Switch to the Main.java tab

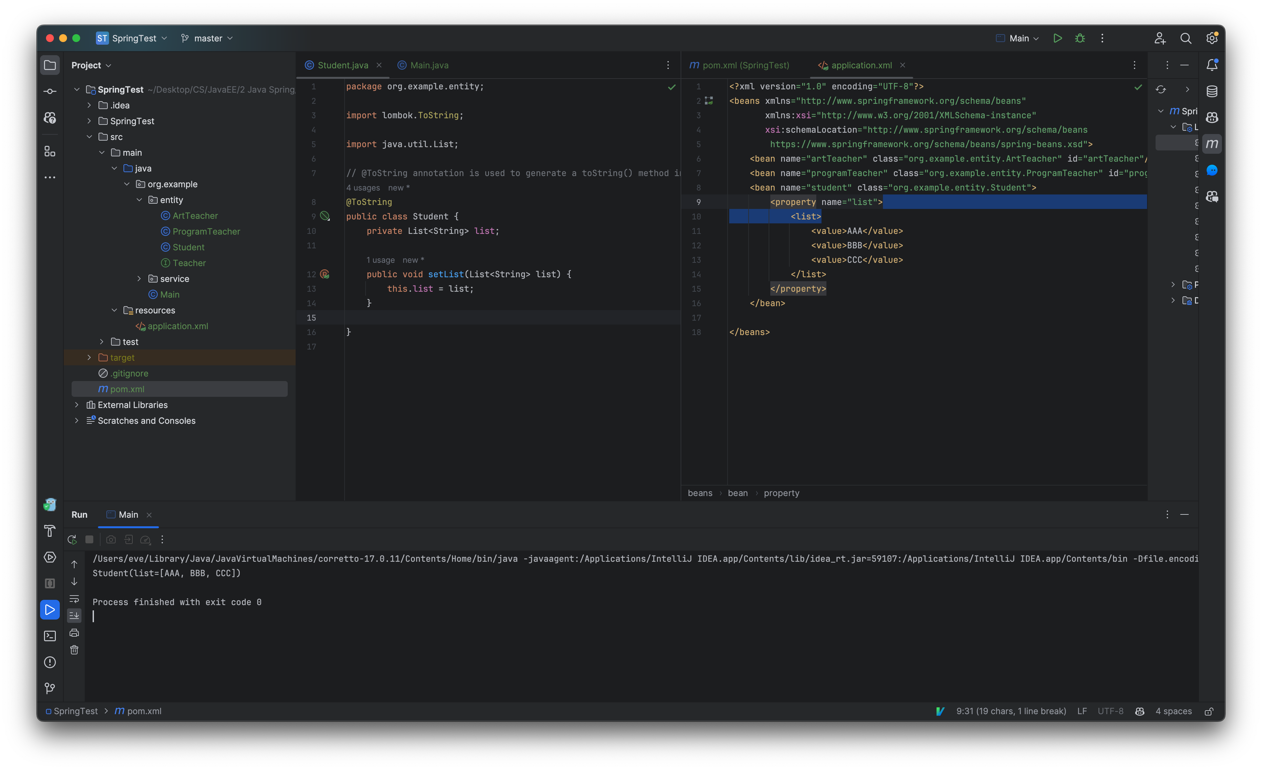coord(423,65)
